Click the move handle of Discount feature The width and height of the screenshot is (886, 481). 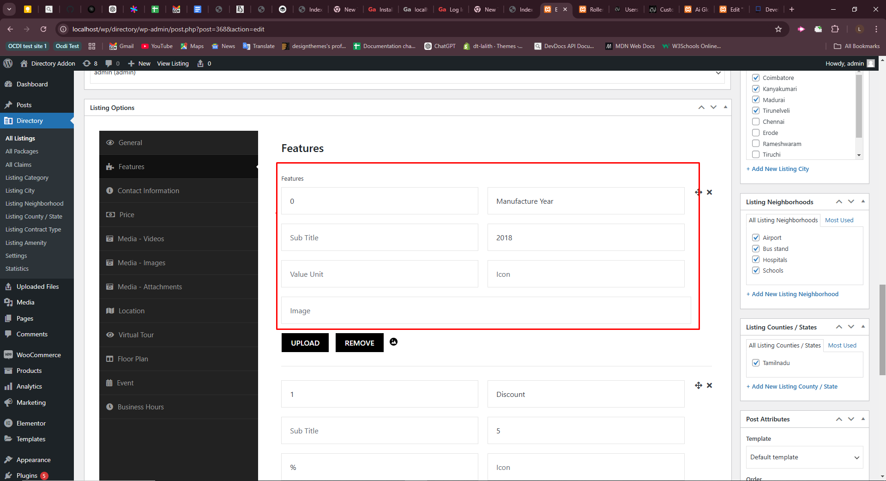(699, 385)
